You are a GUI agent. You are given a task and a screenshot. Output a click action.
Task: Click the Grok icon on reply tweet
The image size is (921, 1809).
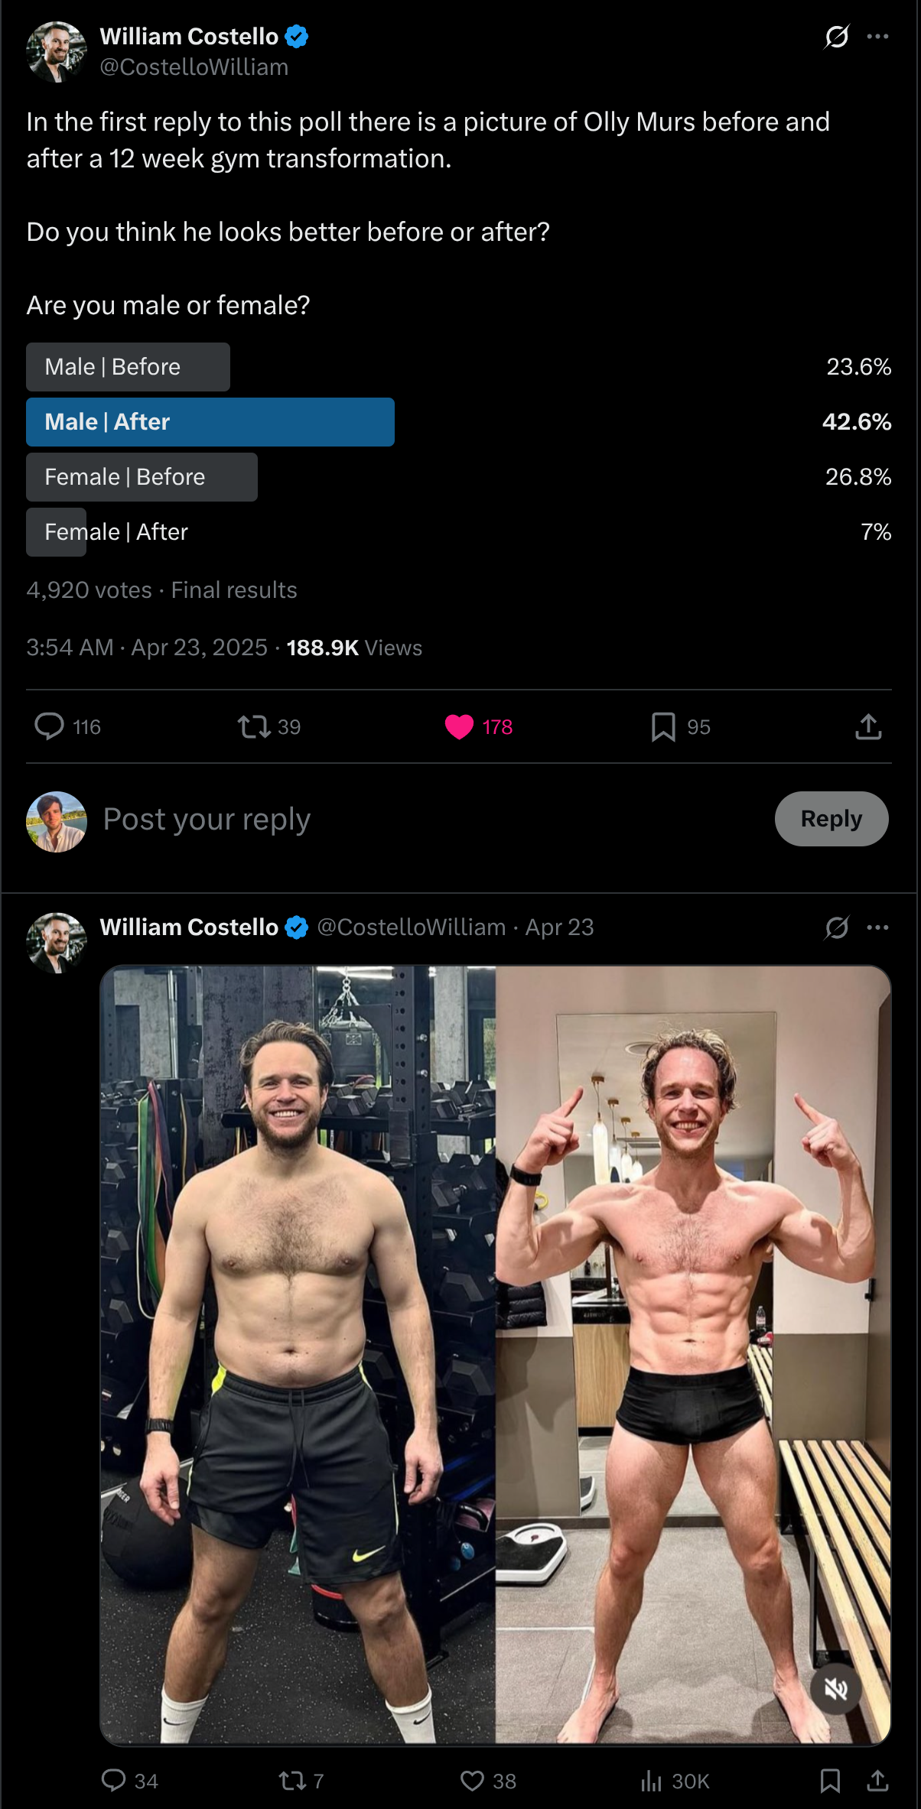[837, 927]
